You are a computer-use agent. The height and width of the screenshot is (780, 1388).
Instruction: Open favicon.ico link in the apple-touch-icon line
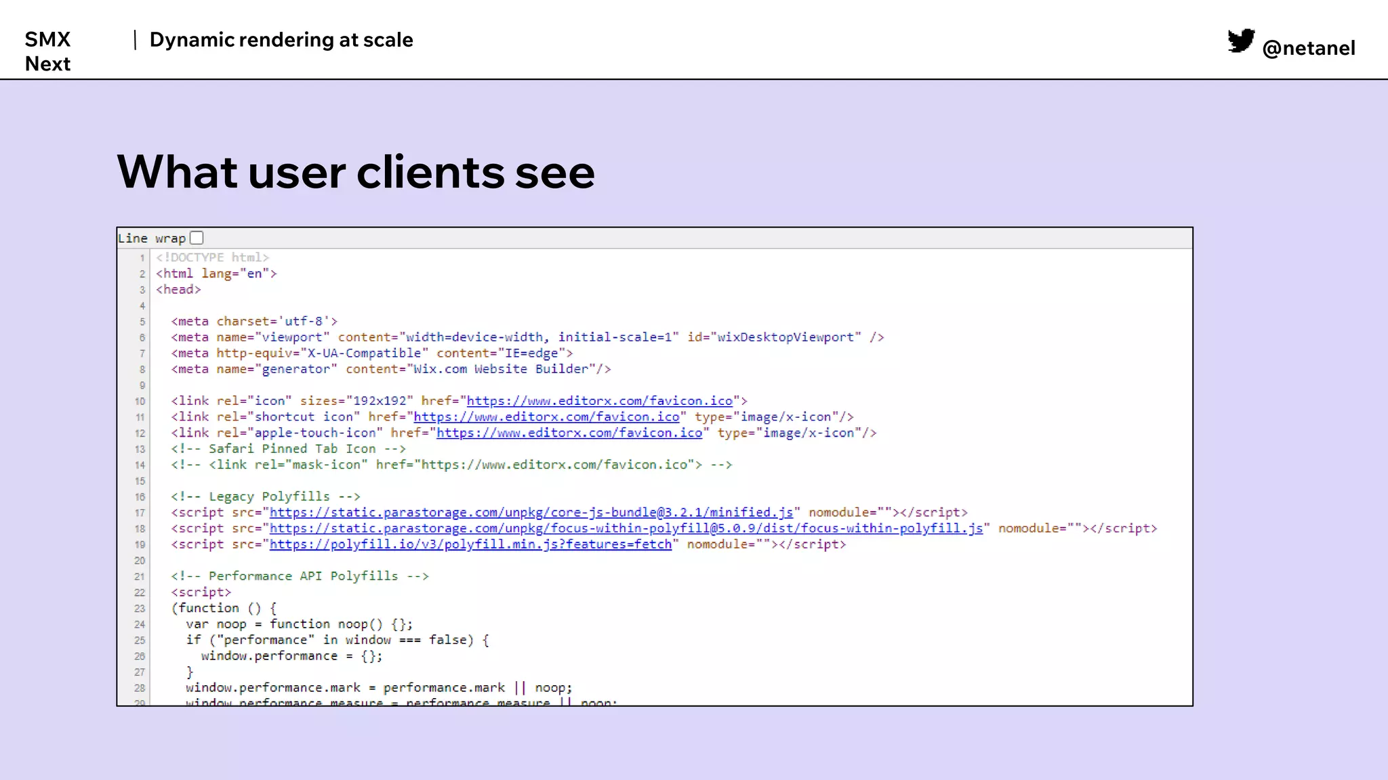click(x=569, y=433)
